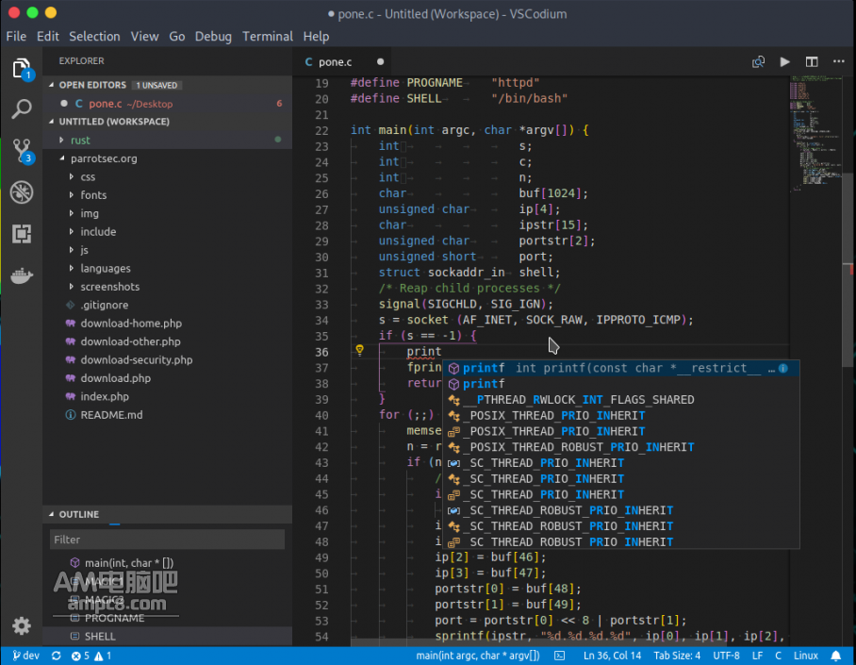Open the Edit menu
The width and height of the screenshot is (856, 665).
pos(47,36)
